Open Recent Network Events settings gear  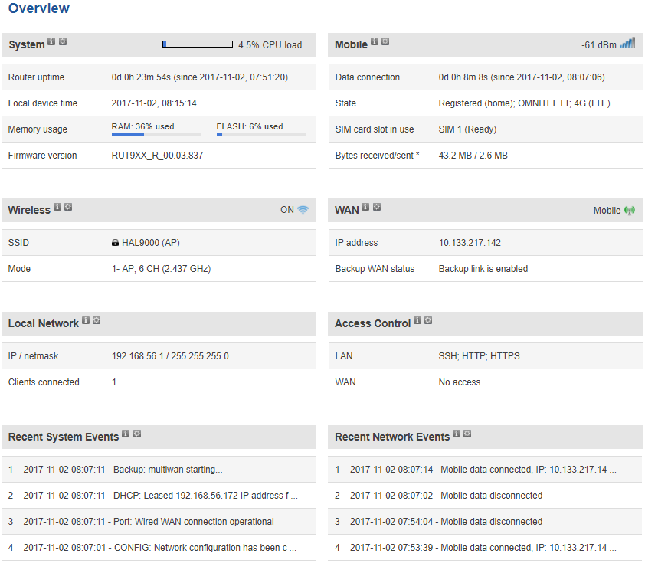click(467, 434)
